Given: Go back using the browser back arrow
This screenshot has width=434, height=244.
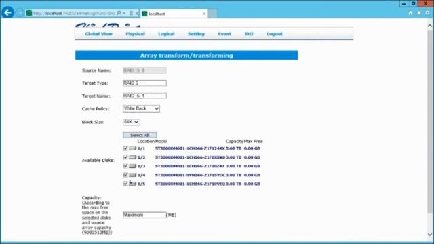Looking at the screenshot, I should click(x=7, y=12).
